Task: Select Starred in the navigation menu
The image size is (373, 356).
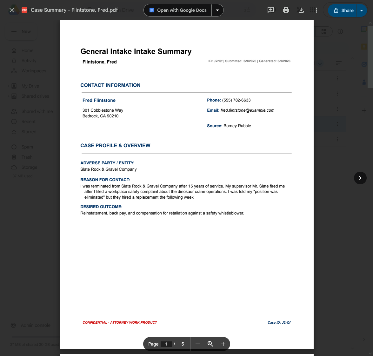Action: tap(29, 132)
